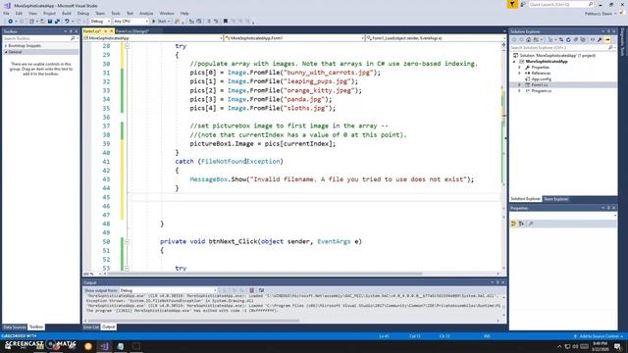
Task: Click the Search Solution Explorer field
Action: 562,48
